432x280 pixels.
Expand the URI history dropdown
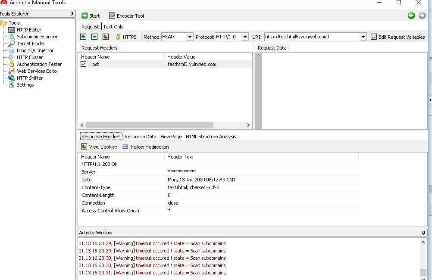click(x=363, y=37)
